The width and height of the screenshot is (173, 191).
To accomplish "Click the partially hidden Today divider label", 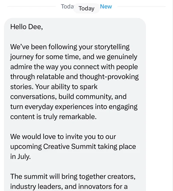I will click(67, 6).
